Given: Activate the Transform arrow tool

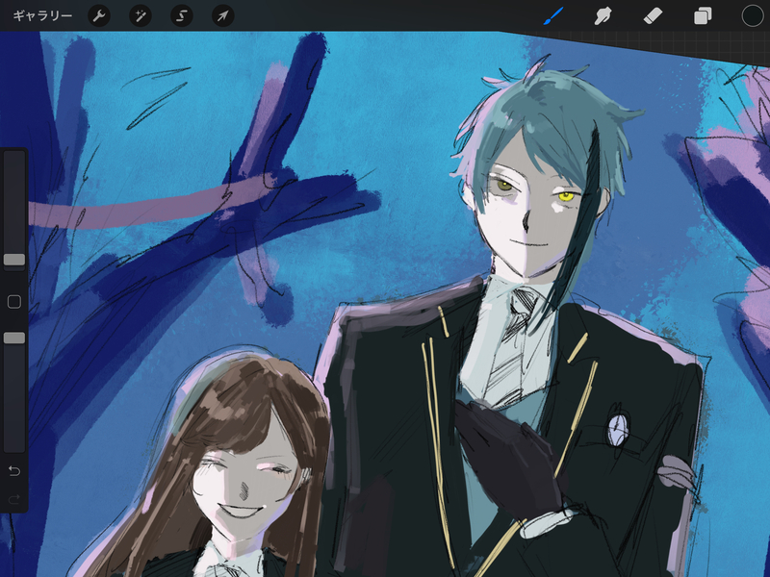Looking at the screenshot, I should 223,16.
